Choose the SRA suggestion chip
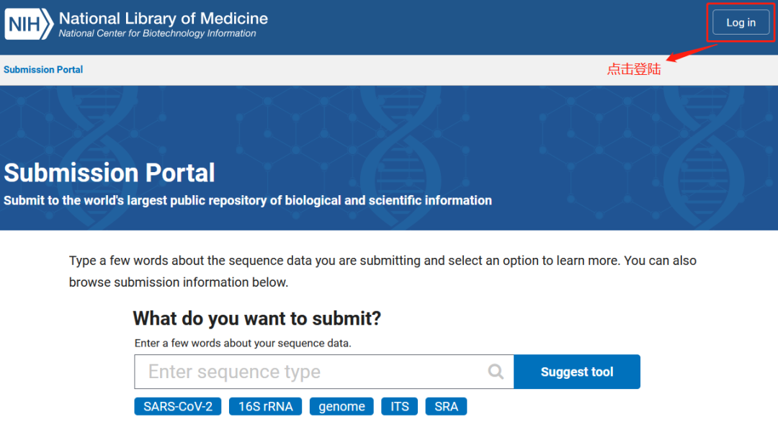The width and height of the screenshot is (778, 430). (x=446, y=406)
